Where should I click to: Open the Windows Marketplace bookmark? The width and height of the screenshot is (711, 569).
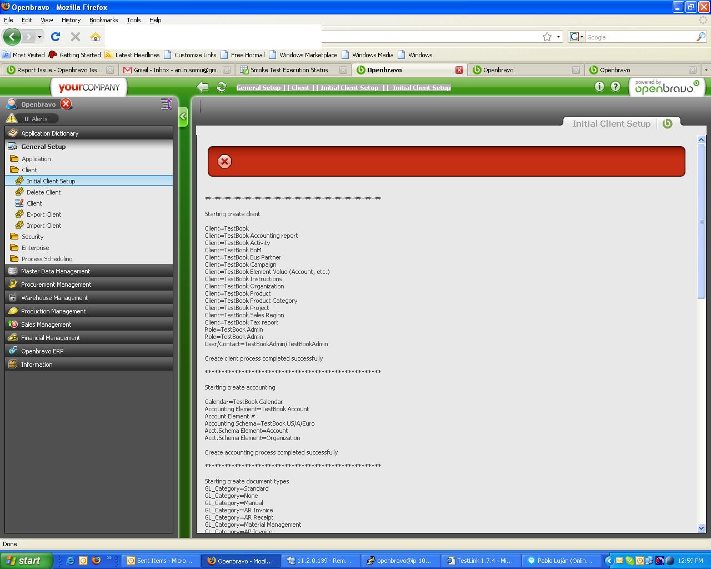(x=303, y=55)
